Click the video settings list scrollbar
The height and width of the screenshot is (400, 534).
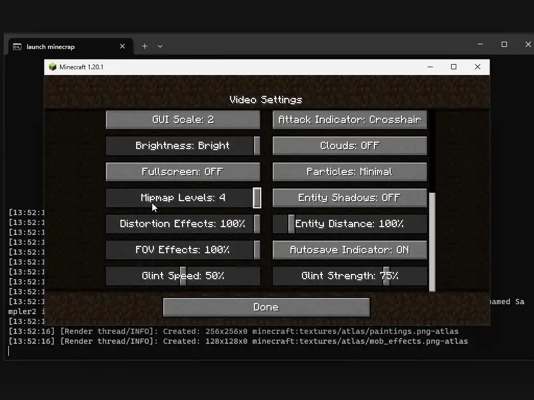click(432, 242)
